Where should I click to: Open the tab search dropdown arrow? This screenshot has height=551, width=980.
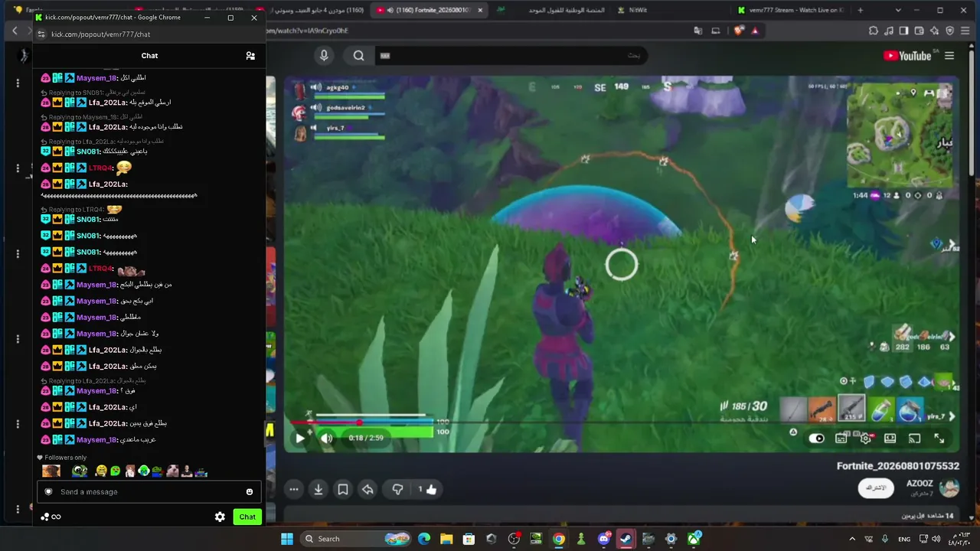tap(898, 10)
